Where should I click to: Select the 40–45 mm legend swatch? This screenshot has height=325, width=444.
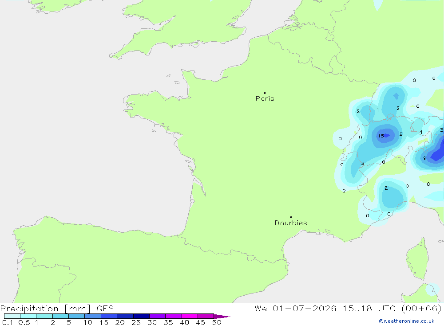[x=190, y=316]
